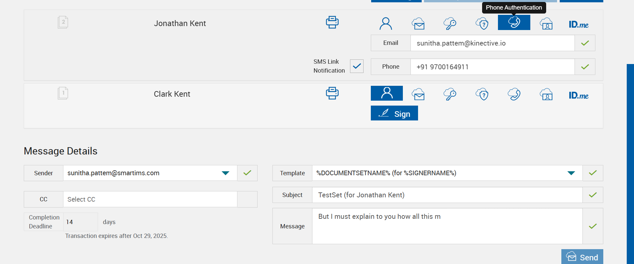Toggle SMS Link Notification checkbox

pyautogui.click(x=357, y=66)
